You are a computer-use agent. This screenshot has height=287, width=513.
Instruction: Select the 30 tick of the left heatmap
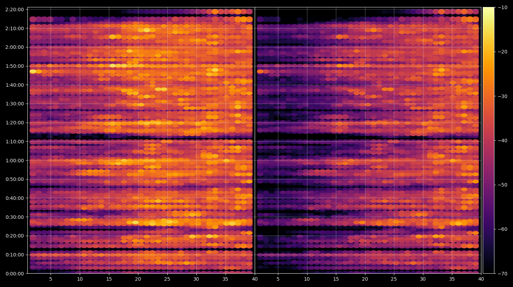[196, 279]
